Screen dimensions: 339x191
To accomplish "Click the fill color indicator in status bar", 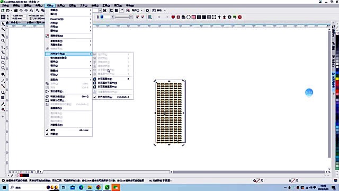I will coord(258,180).
